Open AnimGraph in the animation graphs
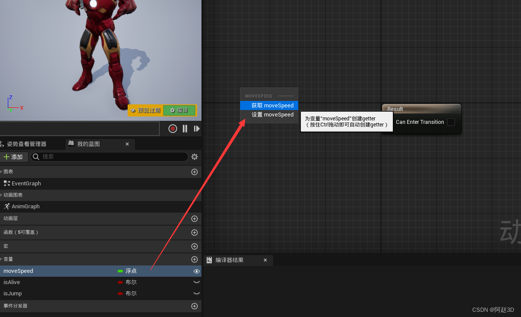The image size is (521, 317). tap(26, 207)
